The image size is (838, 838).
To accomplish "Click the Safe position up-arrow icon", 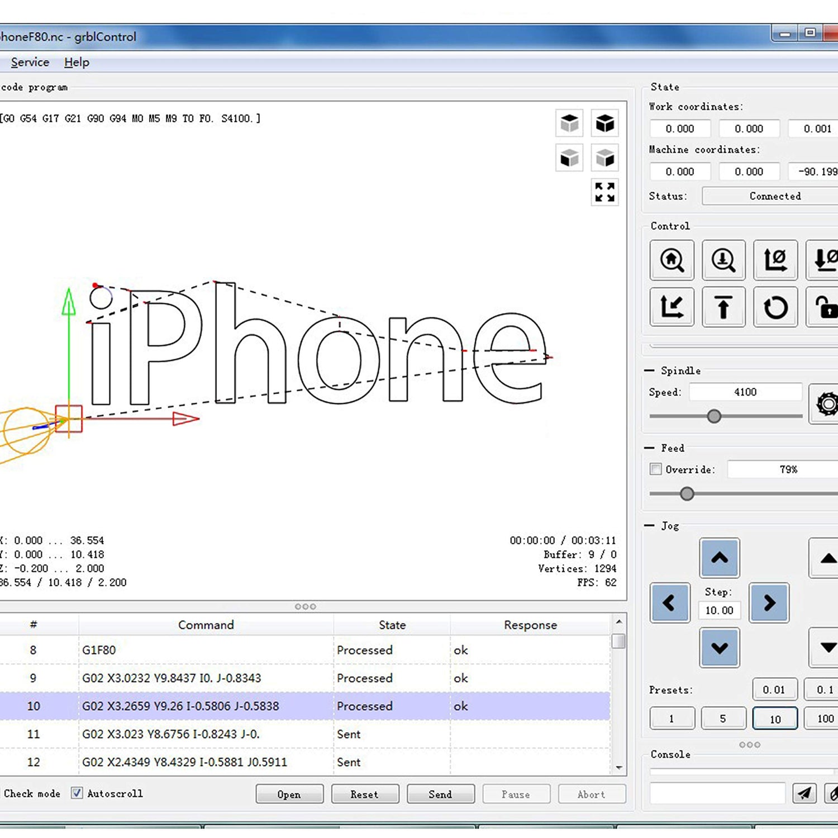I will click(723, 307).
